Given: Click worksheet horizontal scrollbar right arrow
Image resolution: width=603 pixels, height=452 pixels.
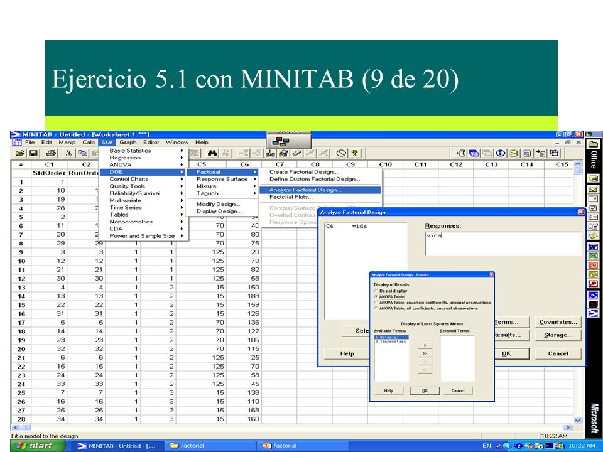Looking at the screenshot, I should click(568, 428).
